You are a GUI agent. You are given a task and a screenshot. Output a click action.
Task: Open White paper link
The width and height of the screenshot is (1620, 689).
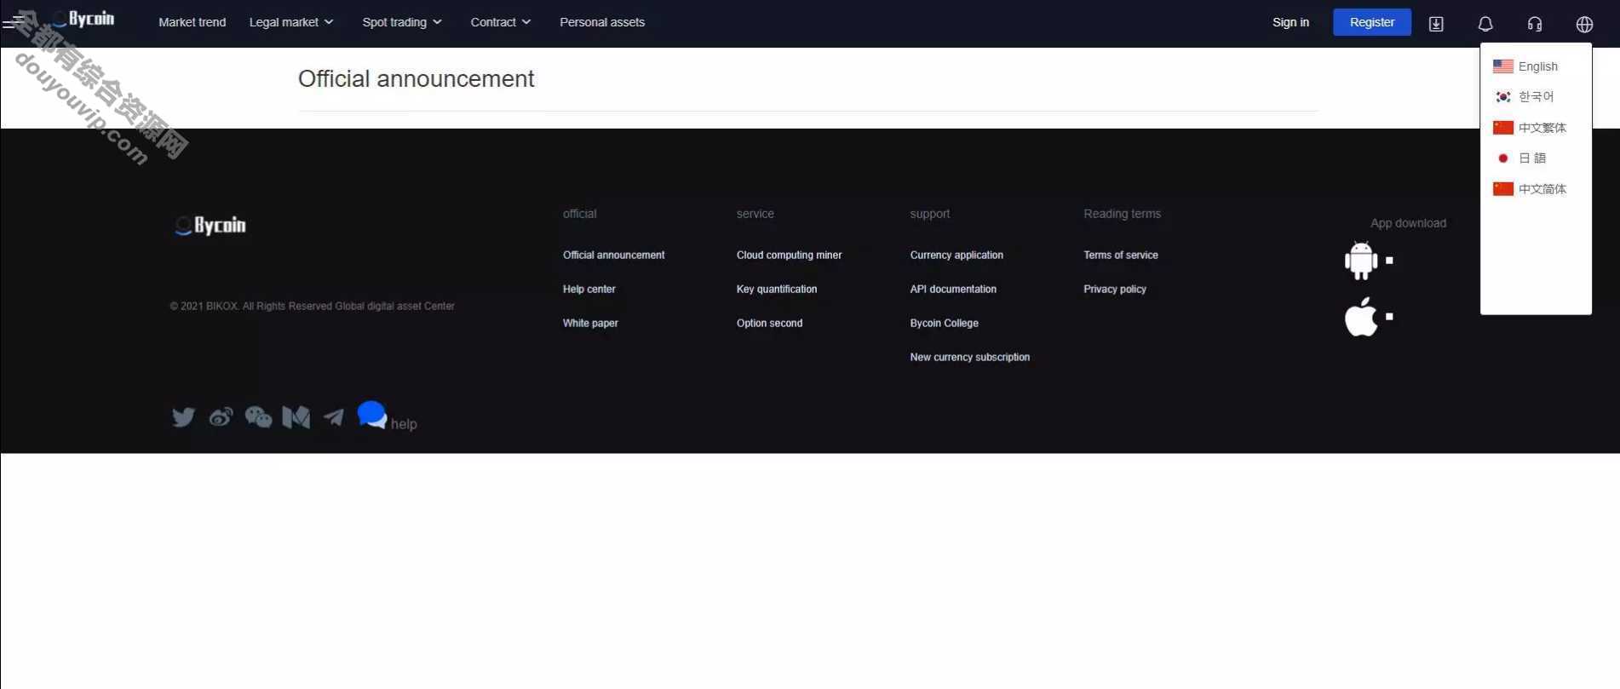[590, 323]
